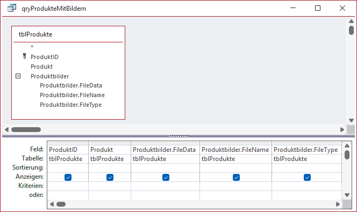
Task: Click the Produktbilder.FileType Feld cell
Action: 306,150
